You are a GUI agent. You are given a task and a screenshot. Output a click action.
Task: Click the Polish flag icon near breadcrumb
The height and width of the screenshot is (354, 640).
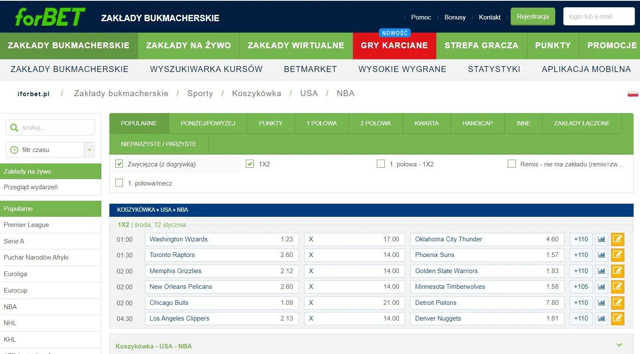coord(632,94)
